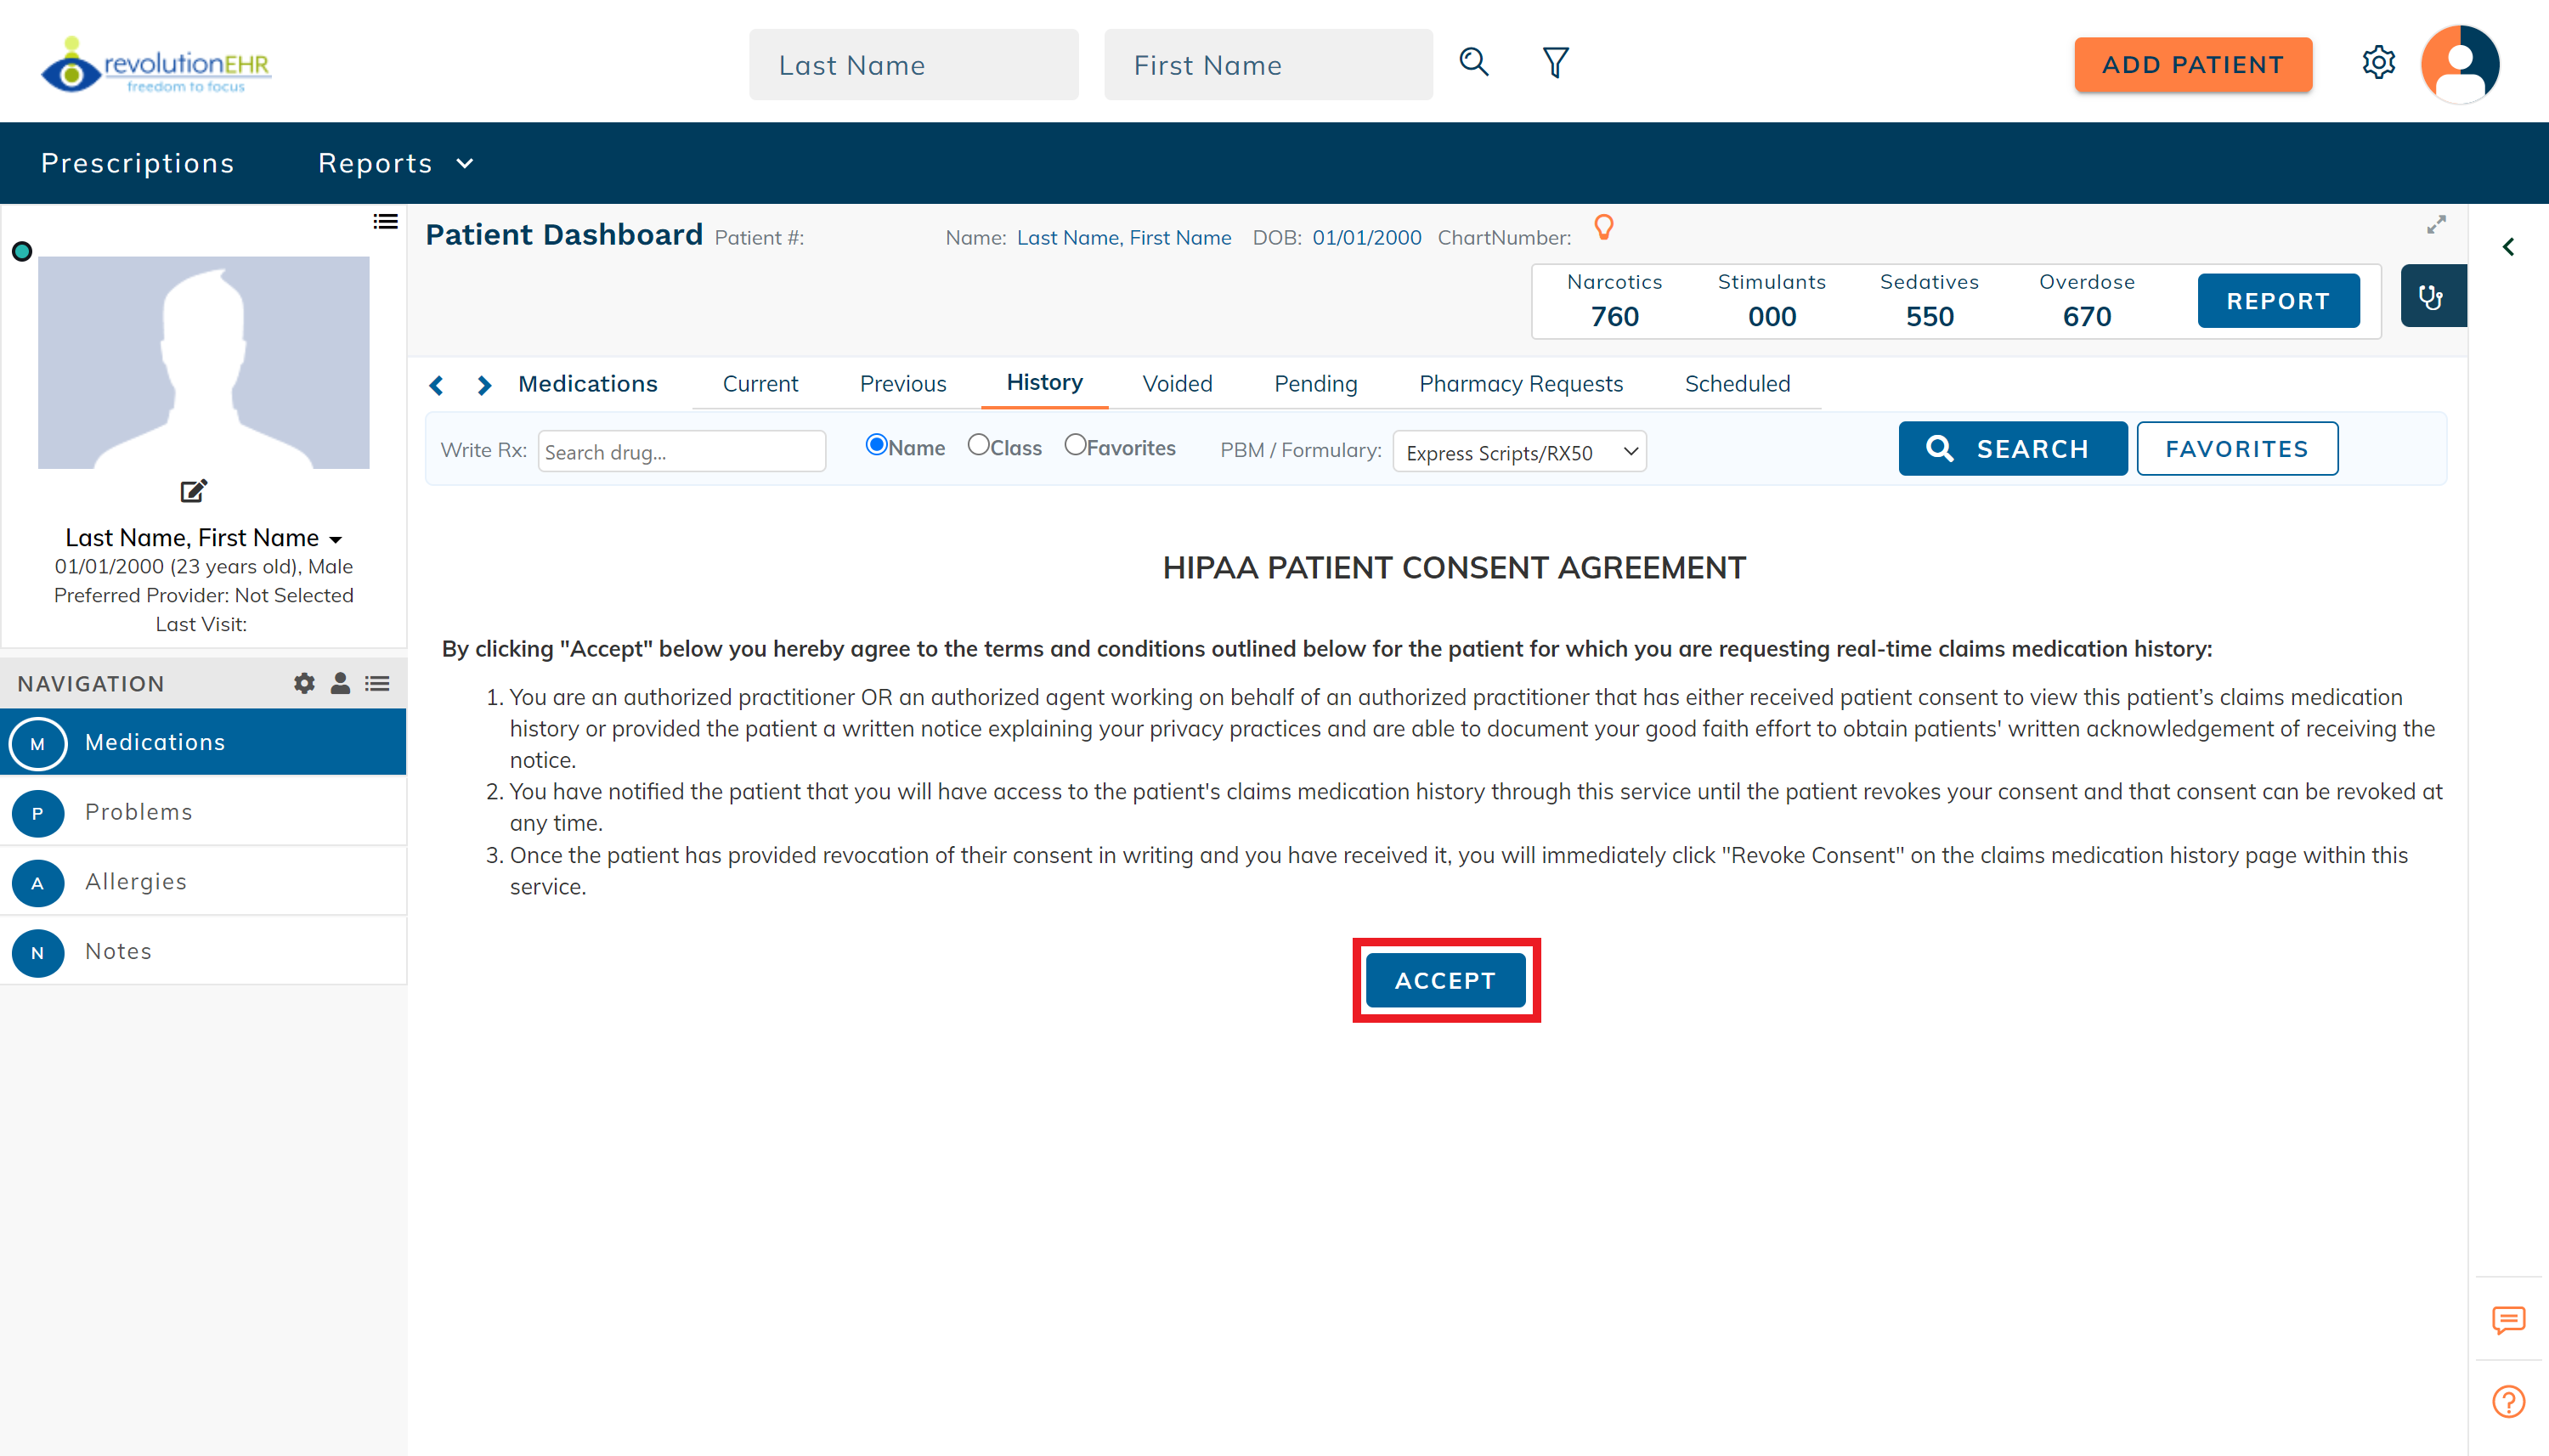Click the person icon in the Navigation header
Viewport: 2549px width, 1456px height.
tap(340, 683)
